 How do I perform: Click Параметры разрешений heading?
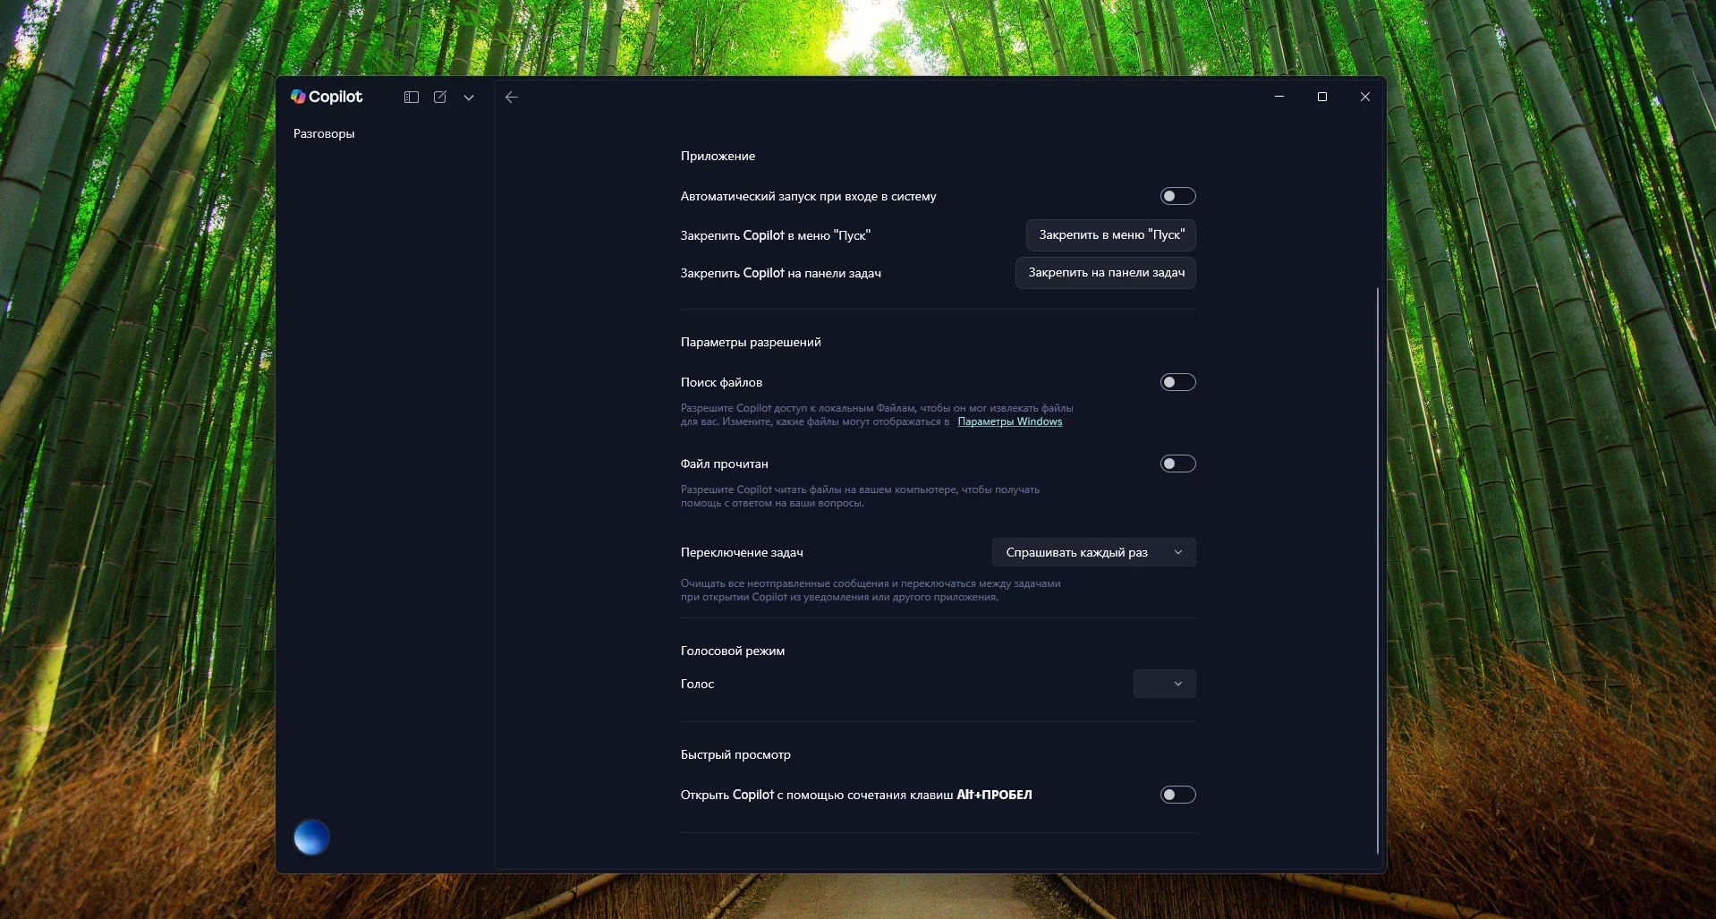click(x=751, y=342)
